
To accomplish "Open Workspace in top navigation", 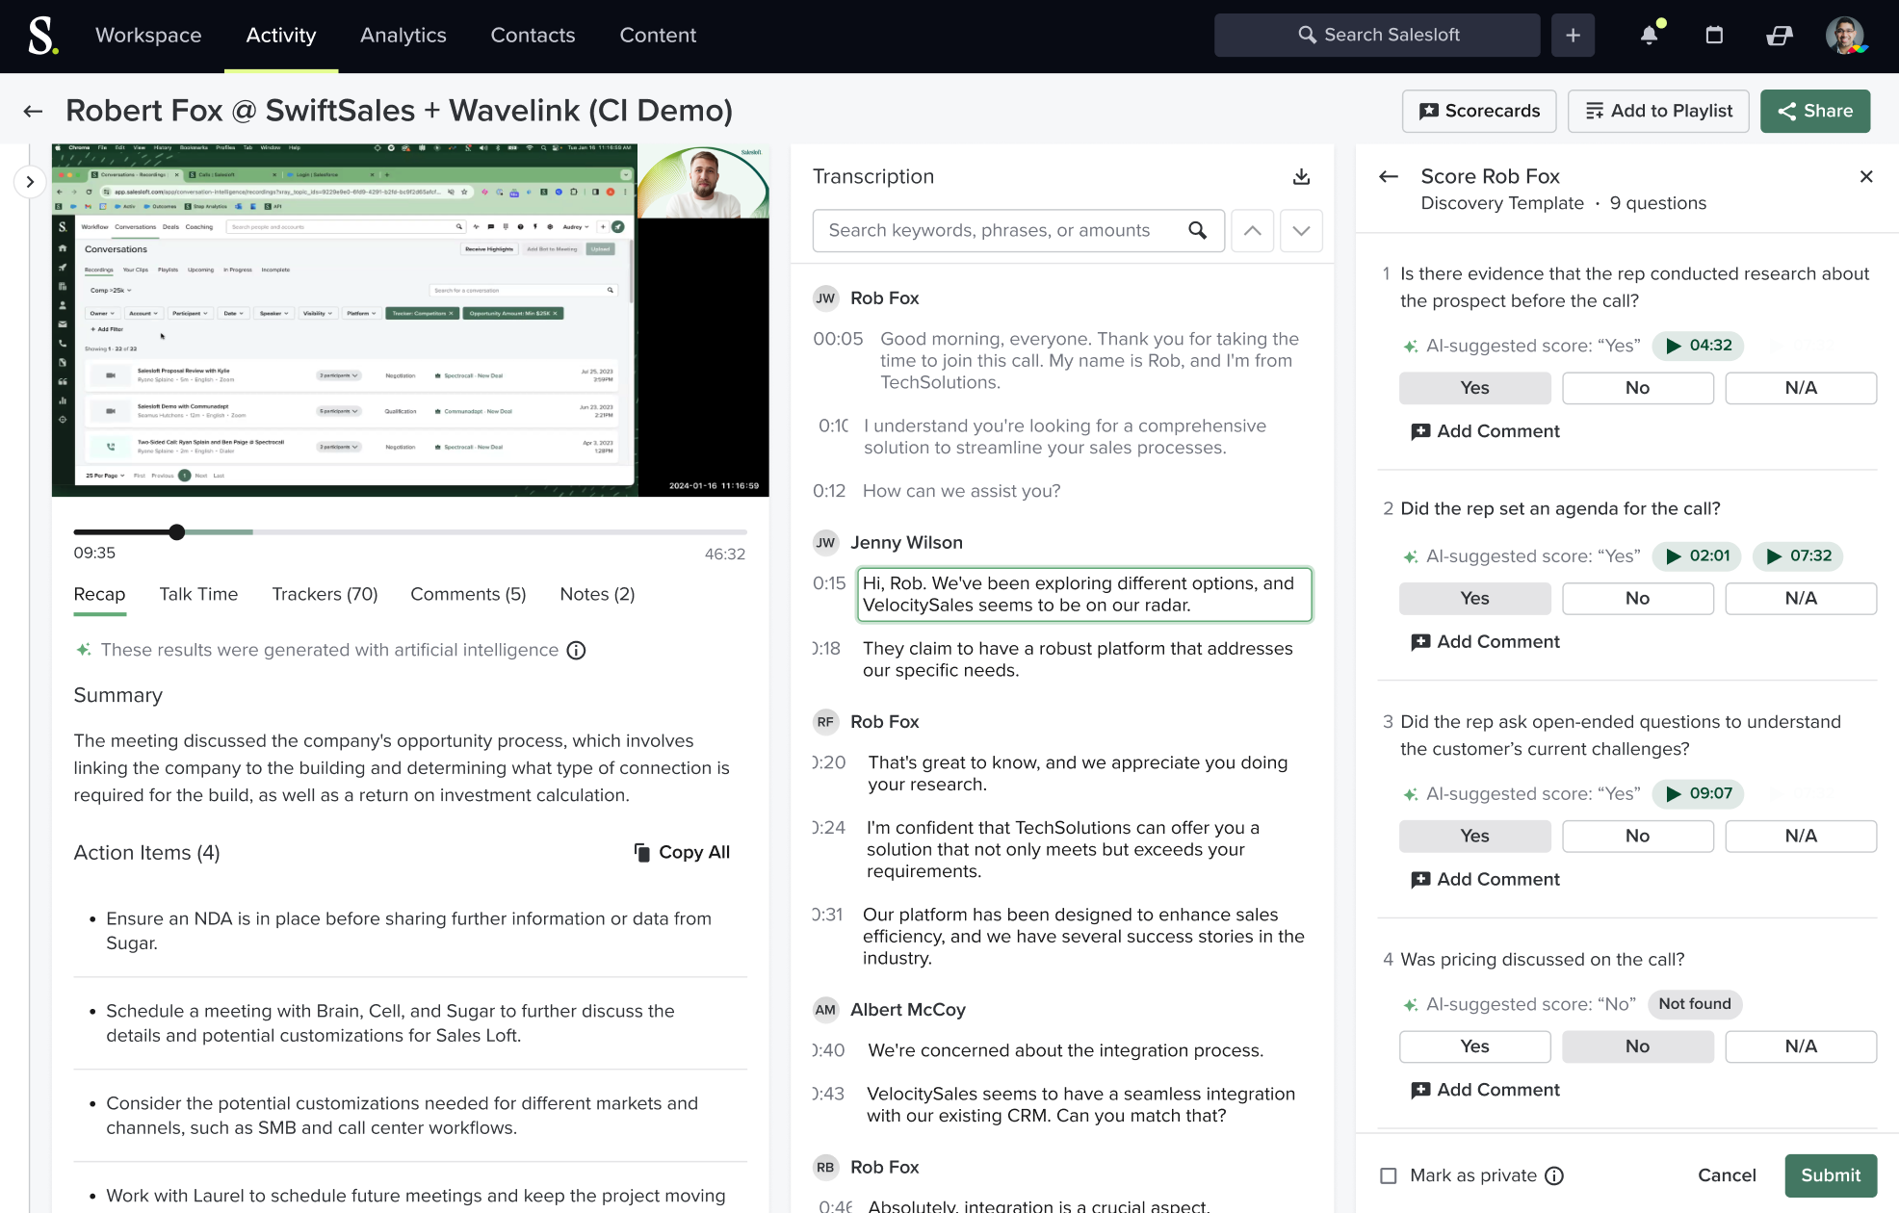I will point(148,35).
